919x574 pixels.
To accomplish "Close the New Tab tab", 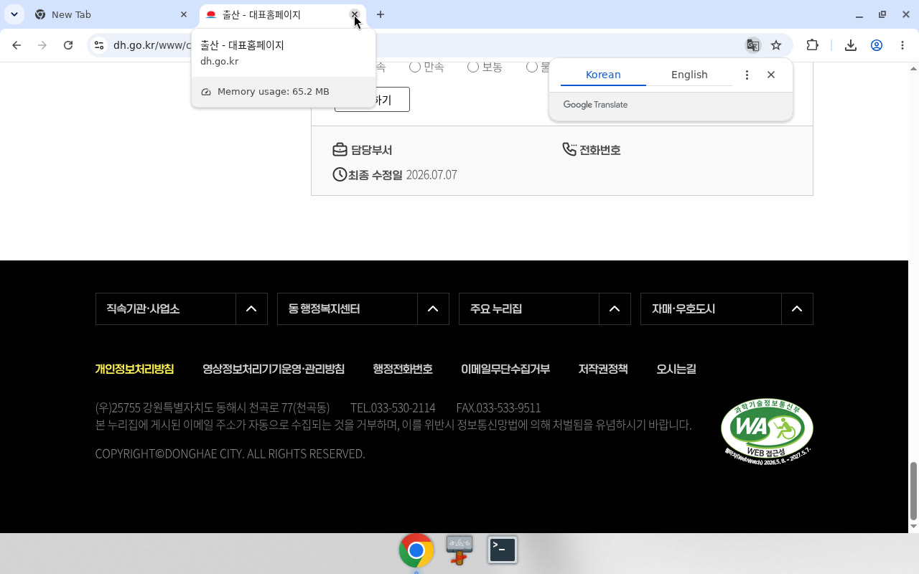I will [184, 14].
